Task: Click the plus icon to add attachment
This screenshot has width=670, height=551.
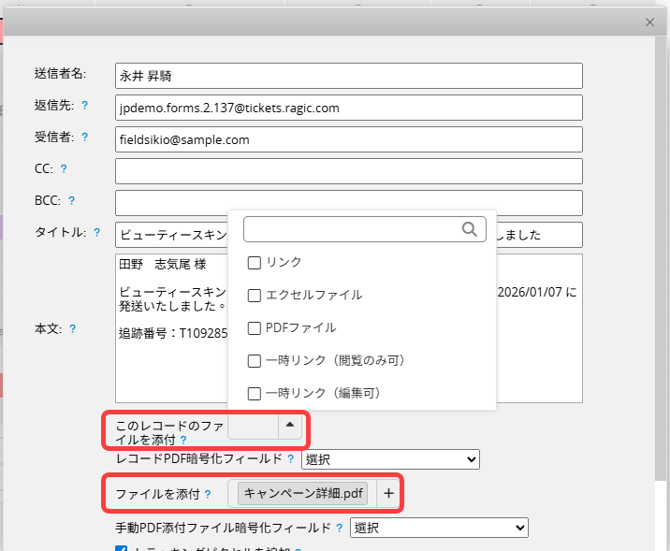Action: point(389,493)
